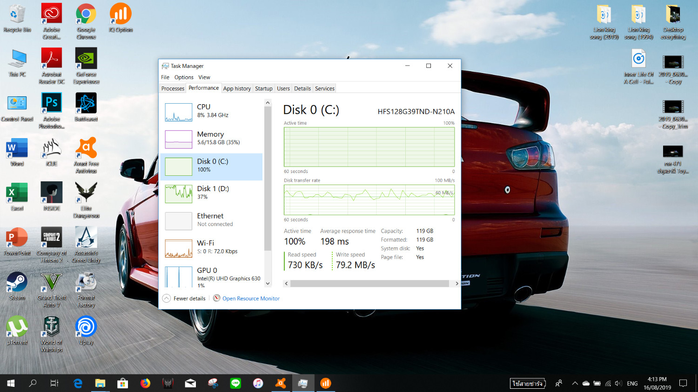Select This PC desktop icon
Screen dimensions: 698x392
point(17,63)
